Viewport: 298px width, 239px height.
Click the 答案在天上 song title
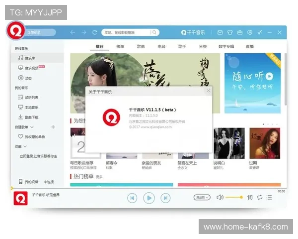point(187,163)
